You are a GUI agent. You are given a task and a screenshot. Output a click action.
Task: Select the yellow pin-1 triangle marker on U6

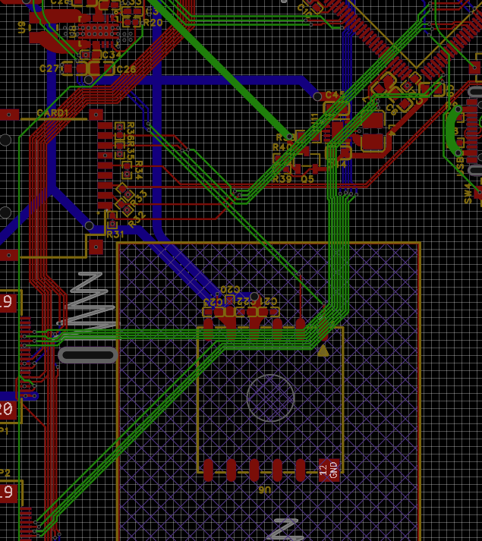[x=323, y=350]
